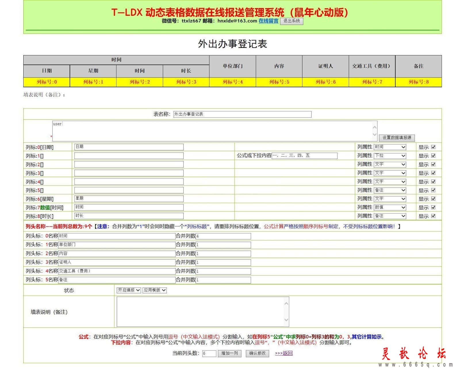Toggle the 显示 checkbox for 列标:2[]
This screenshot has width=460, height=372.
(x=433, y=164)
